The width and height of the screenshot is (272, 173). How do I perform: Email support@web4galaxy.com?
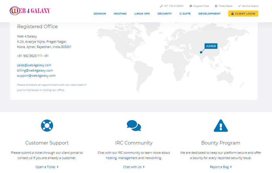click(36, 76)
